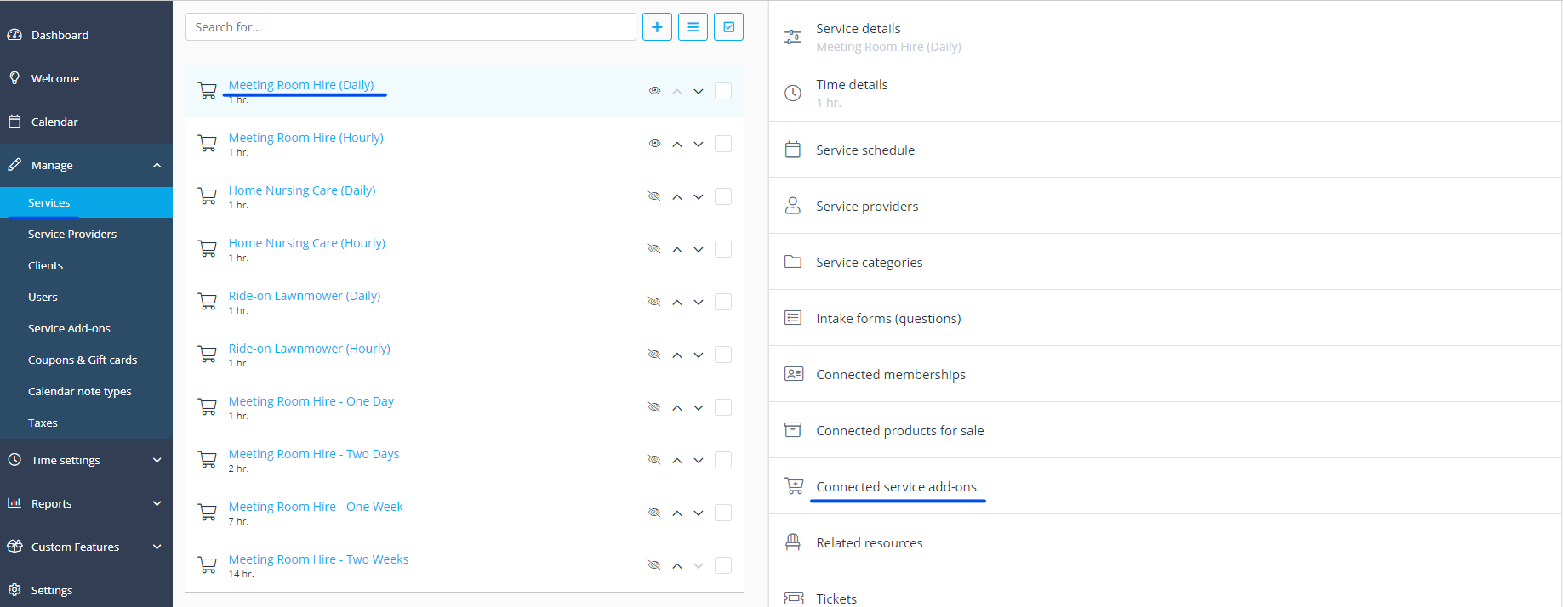Click cart icon for Home Nursing Care (Daily)

tap(207, 196)
